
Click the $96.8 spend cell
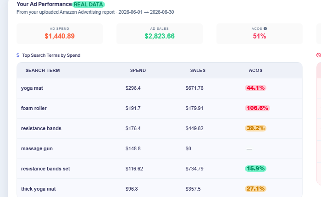click(x=132, y=189)
